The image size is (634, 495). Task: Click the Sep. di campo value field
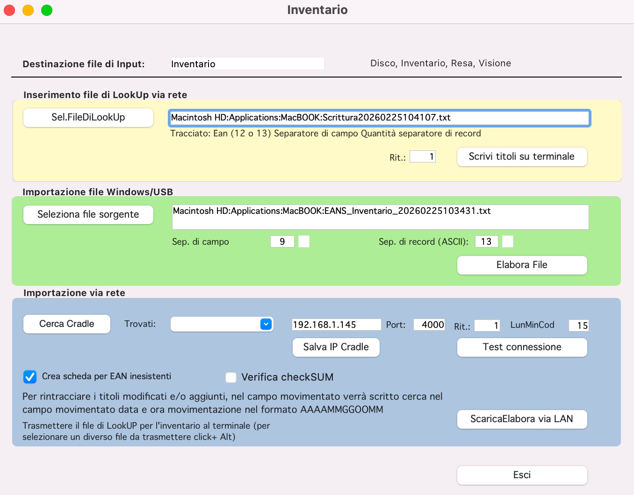[282, 241]
